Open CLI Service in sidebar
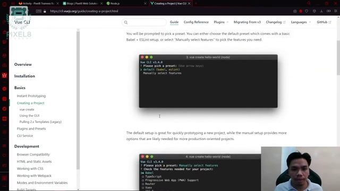The image size is (340, 191). [x=25, y=136]
